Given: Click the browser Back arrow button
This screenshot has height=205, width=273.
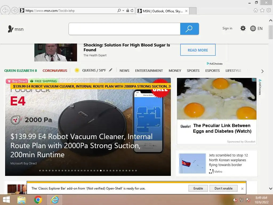Looking at the screenshot, I should click(5, 10).
